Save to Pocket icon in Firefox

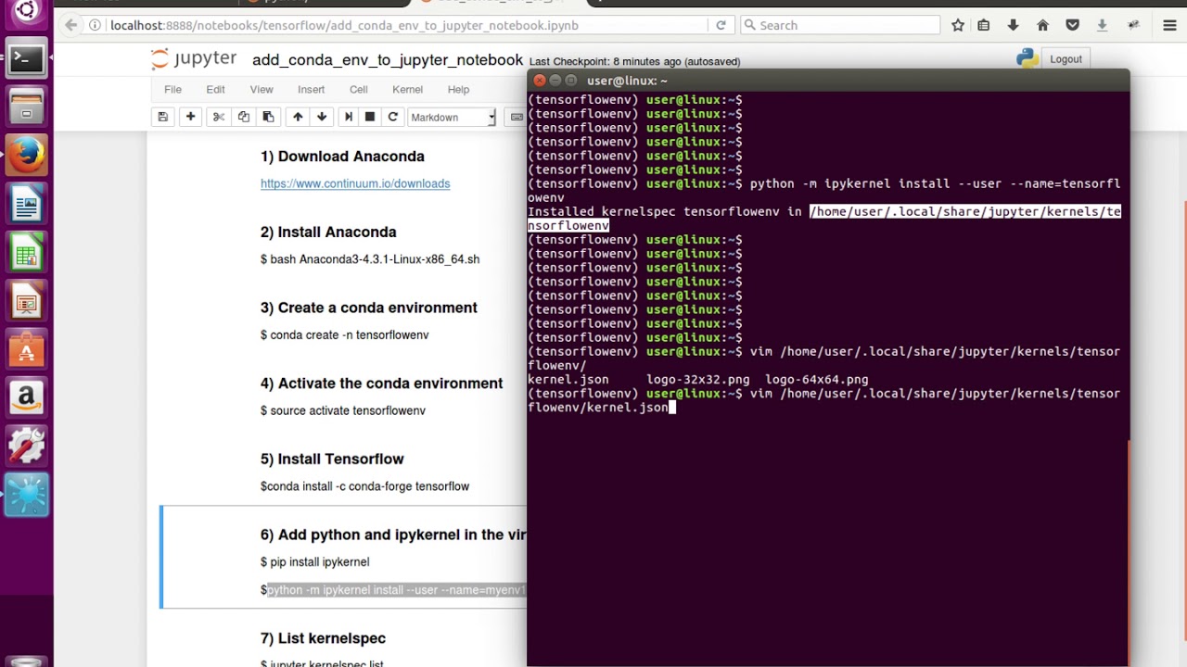[1072, 25]
